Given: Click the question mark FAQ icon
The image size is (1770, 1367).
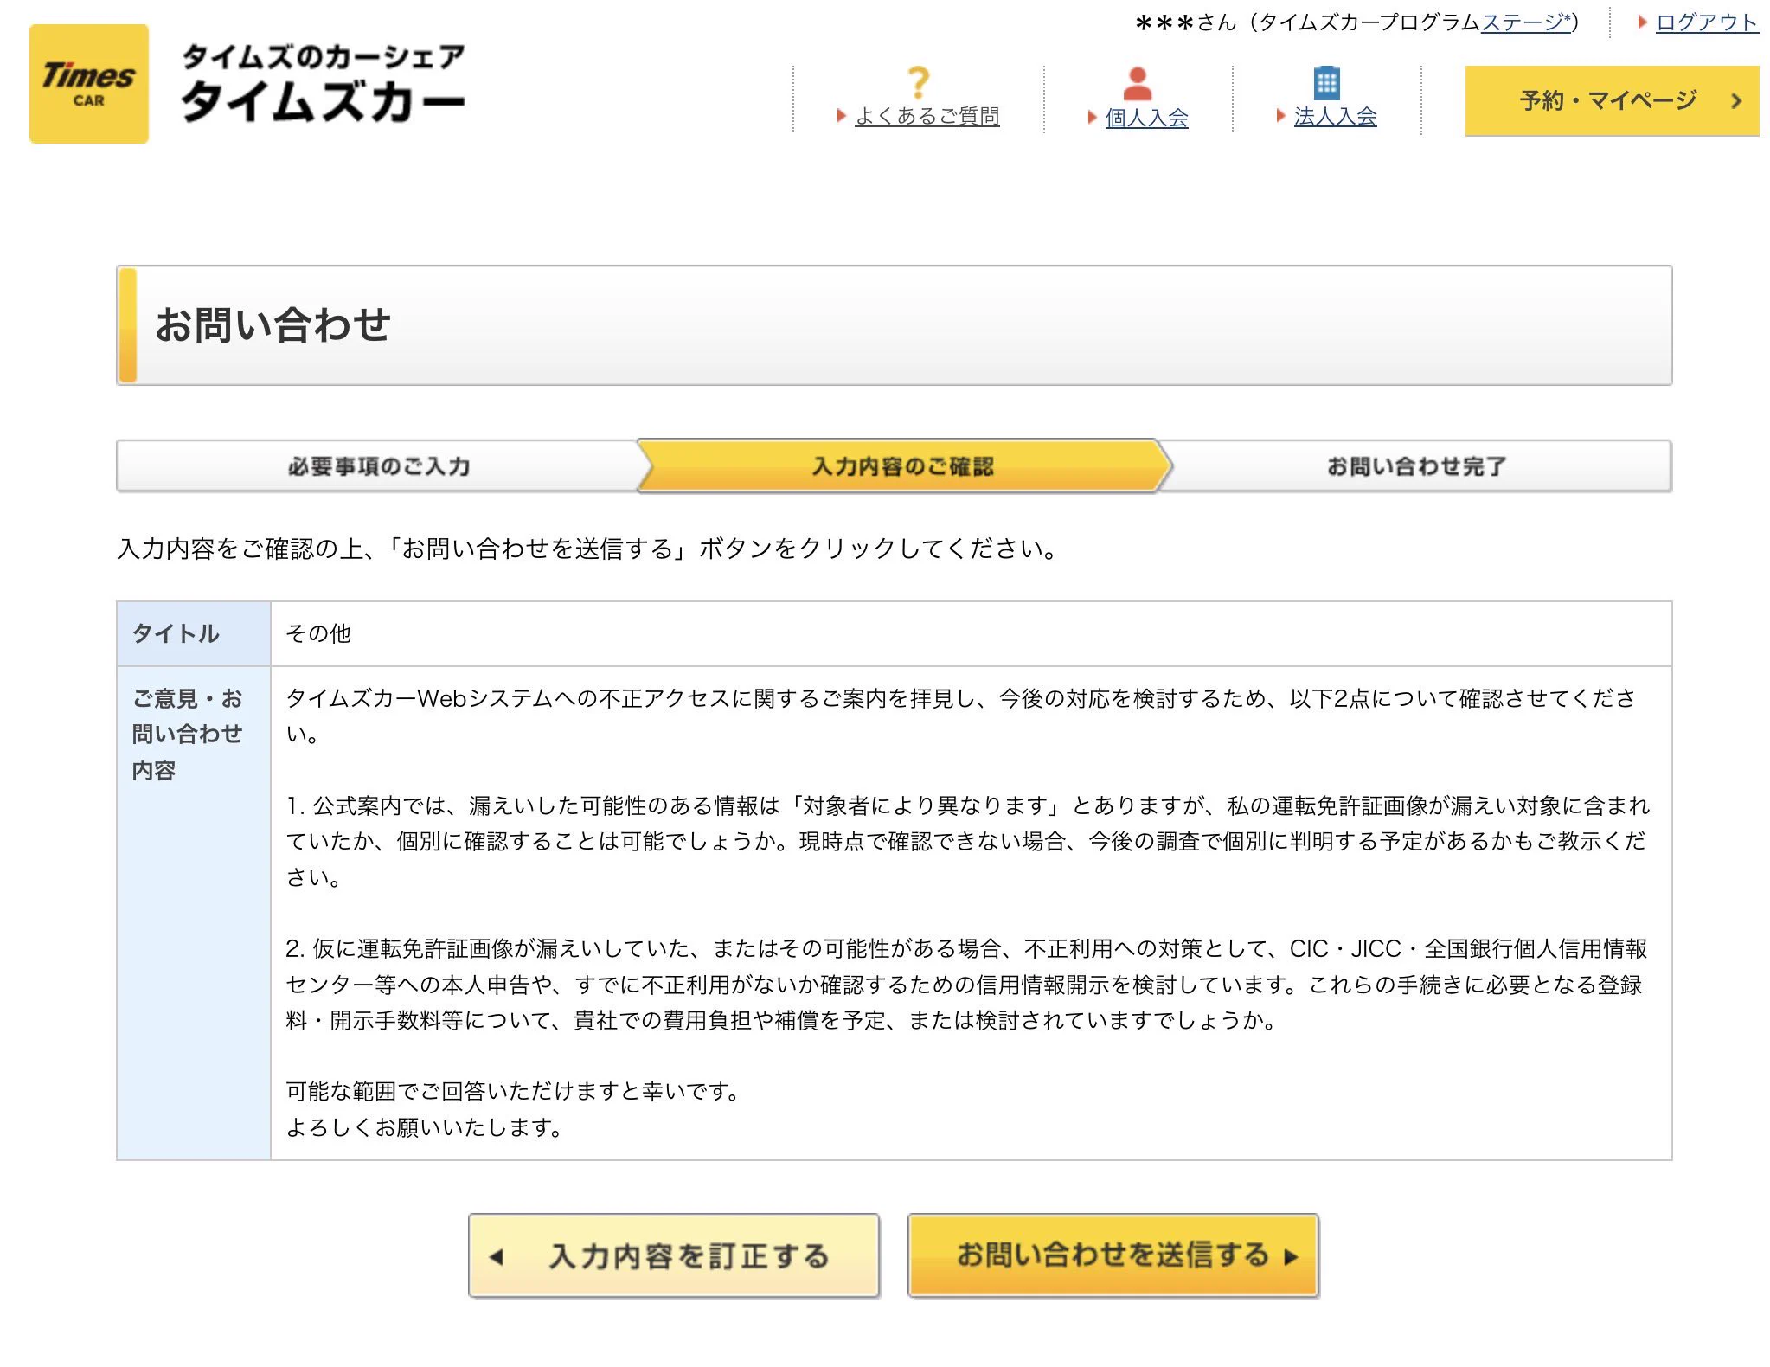Looking at the screenshot, I should click(x=919, y=83).
